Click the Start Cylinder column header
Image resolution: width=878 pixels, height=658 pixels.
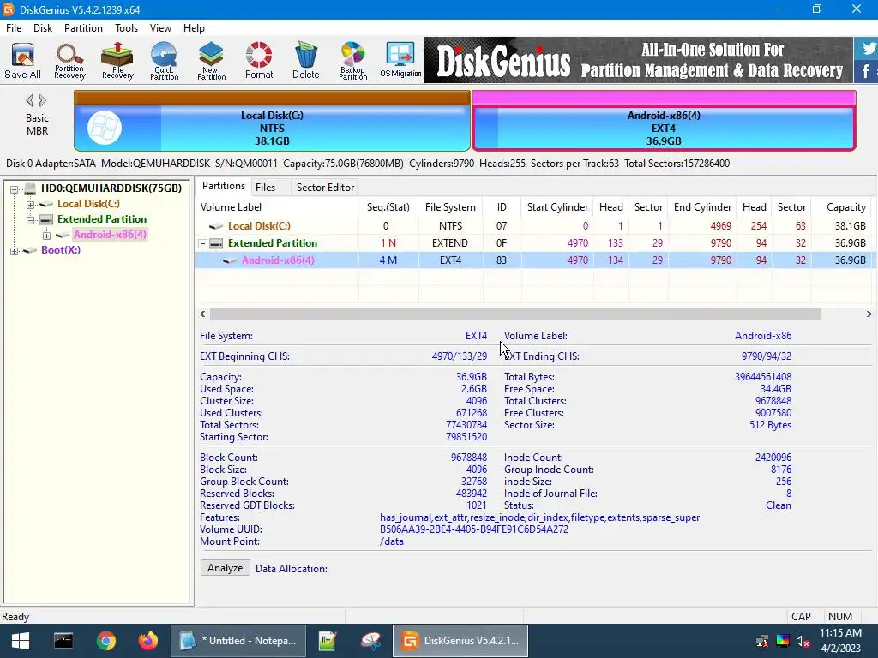click(x=557, y=207)
